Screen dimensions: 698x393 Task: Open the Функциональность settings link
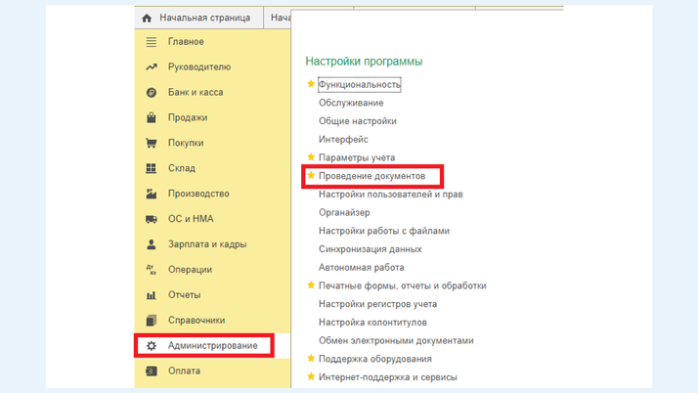click(x=359, y=85)
